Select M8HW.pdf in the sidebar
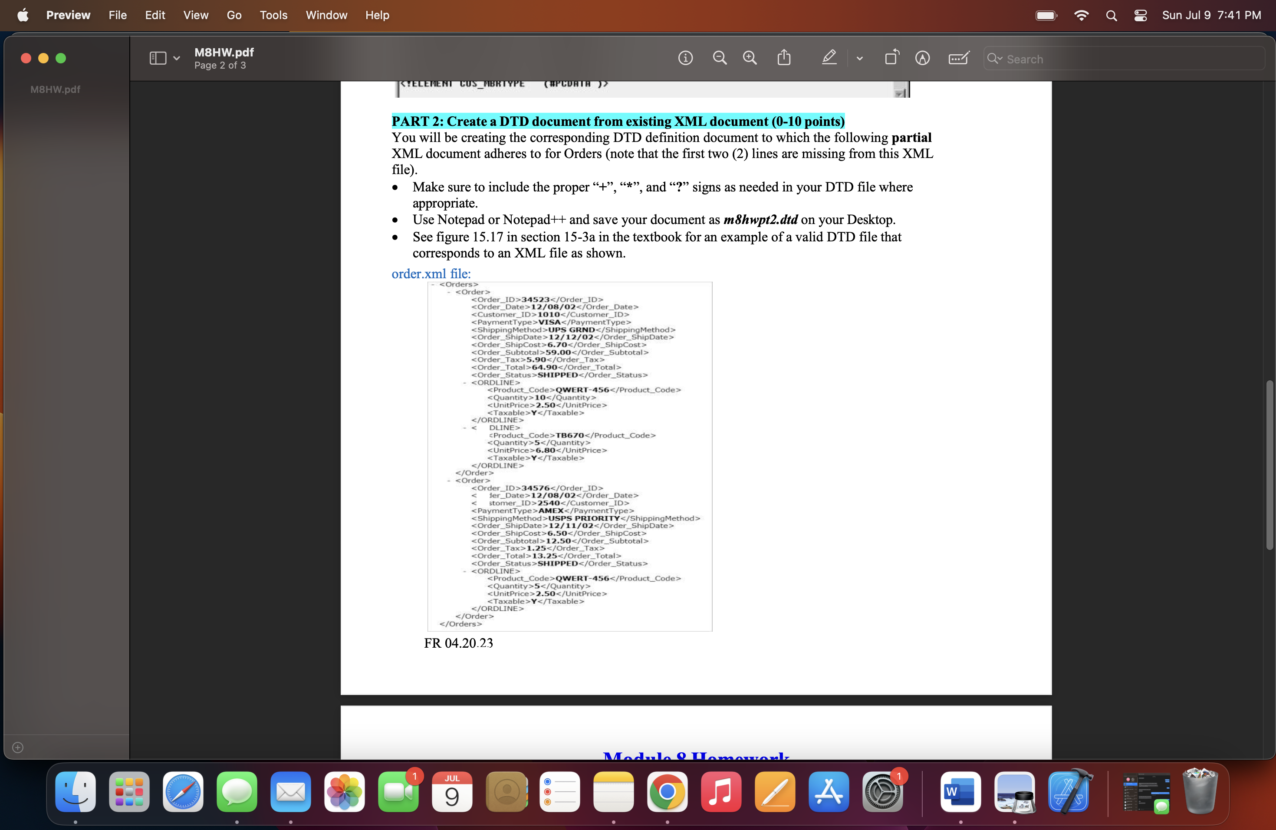 pos(55,89)
